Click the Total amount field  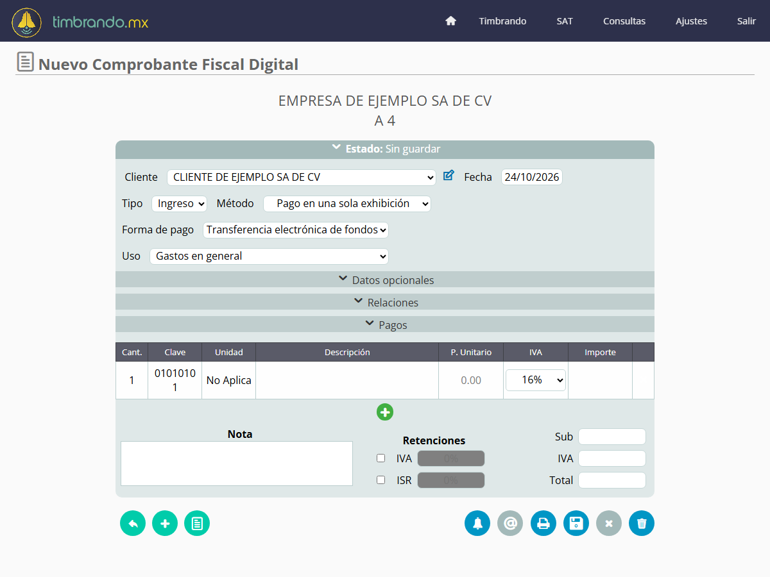[x=612, y=480]
